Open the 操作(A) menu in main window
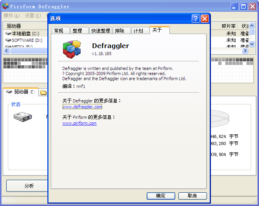Screen dimensions: 259x206 [12, 16]
